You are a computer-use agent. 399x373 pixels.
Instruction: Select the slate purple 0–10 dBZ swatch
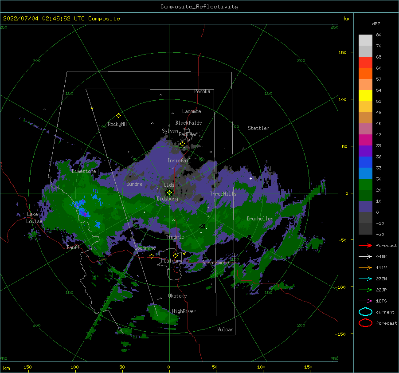click(x=365, y=207)
